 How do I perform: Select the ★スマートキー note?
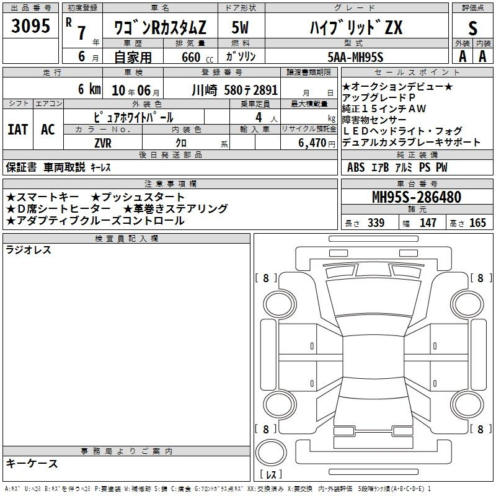tap(42, 197)
